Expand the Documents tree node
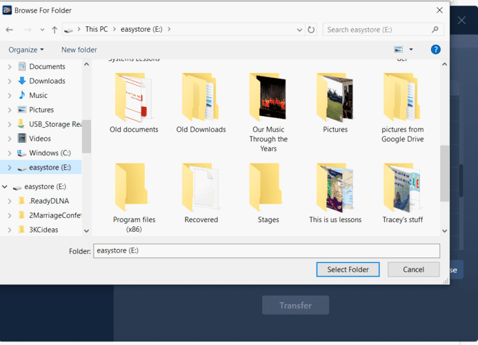This screenshot has height=345, width=478. (x=10, y=66)
